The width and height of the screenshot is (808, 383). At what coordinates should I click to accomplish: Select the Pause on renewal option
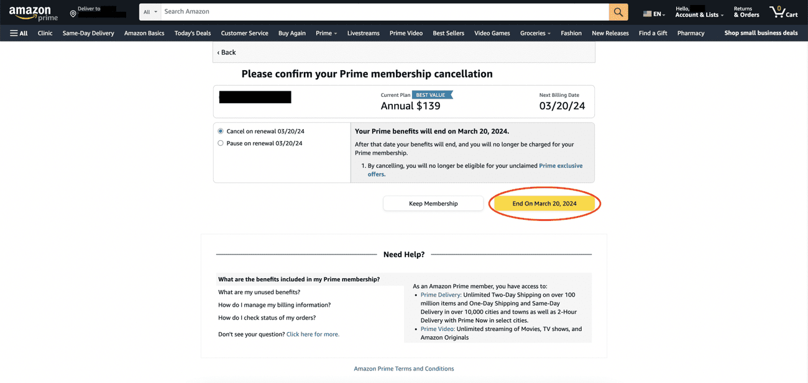tap(220, 142)
